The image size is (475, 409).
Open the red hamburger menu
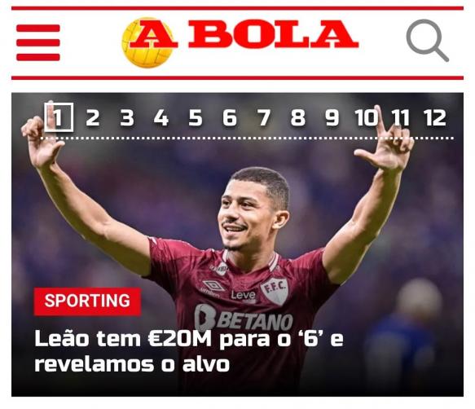38,42
